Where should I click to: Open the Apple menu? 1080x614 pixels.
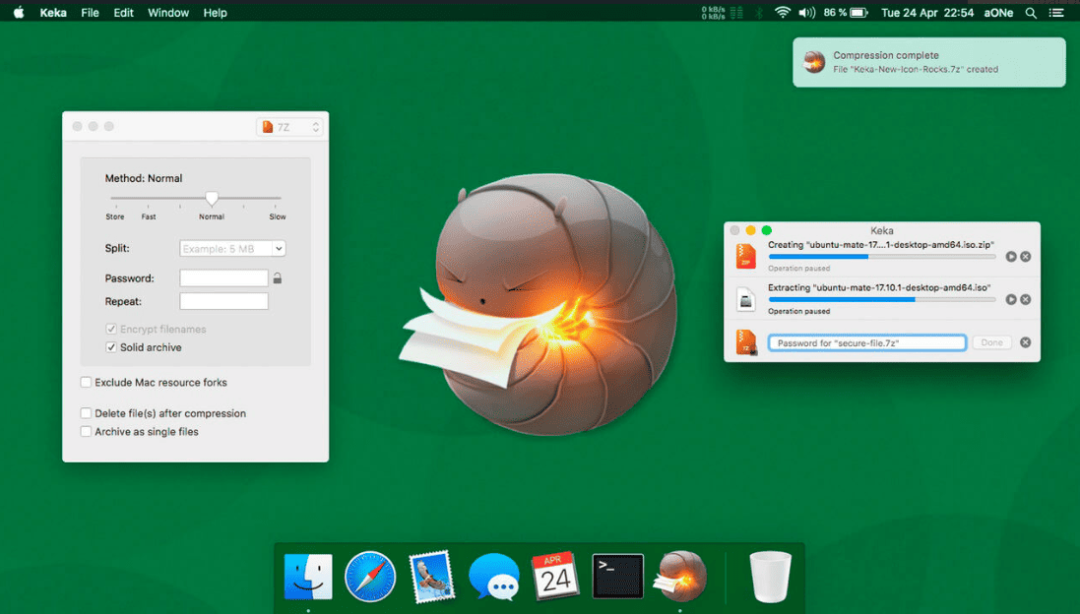(x=19, y=13)
